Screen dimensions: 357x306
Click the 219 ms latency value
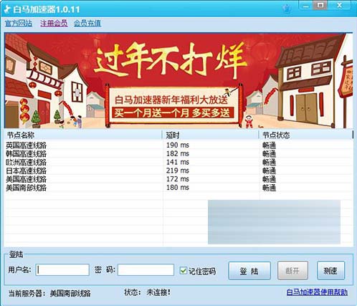click(178, 171)
